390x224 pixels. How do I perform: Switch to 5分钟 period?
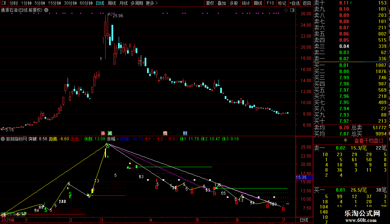pyautogui.click(x=40, y=3)
